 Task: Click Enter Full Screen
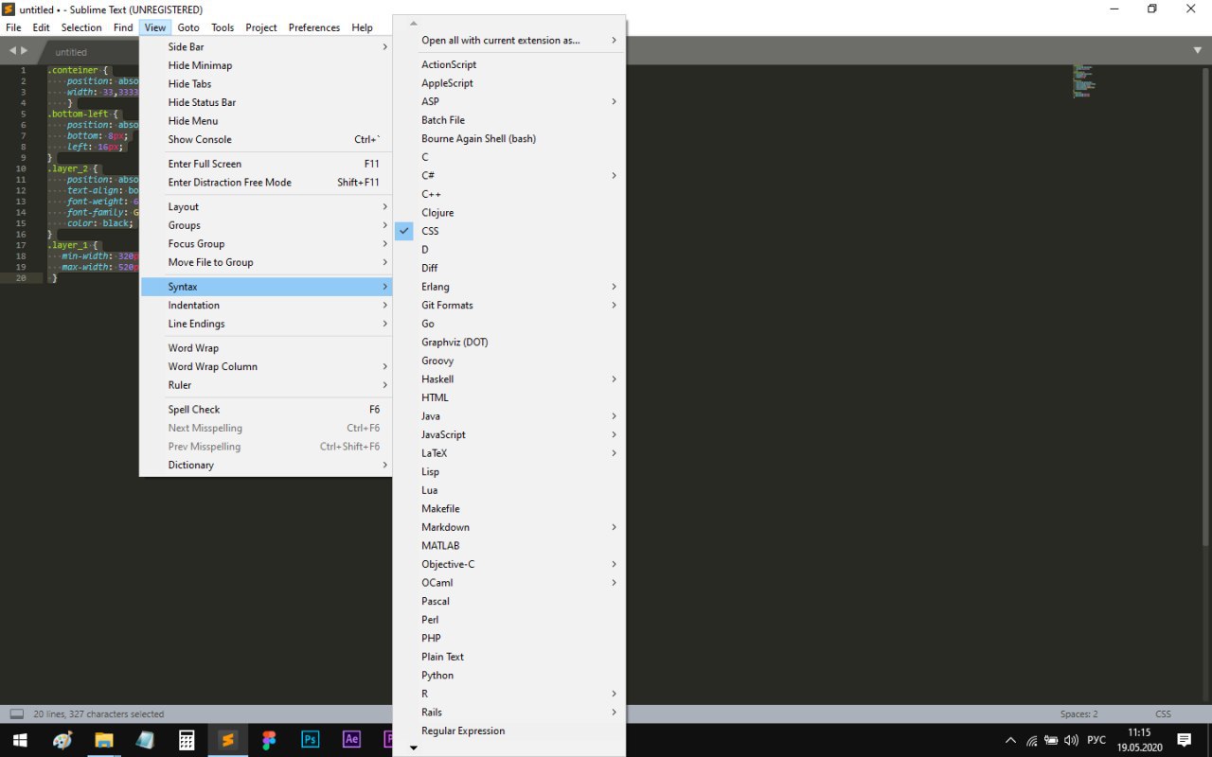[266, 164]
